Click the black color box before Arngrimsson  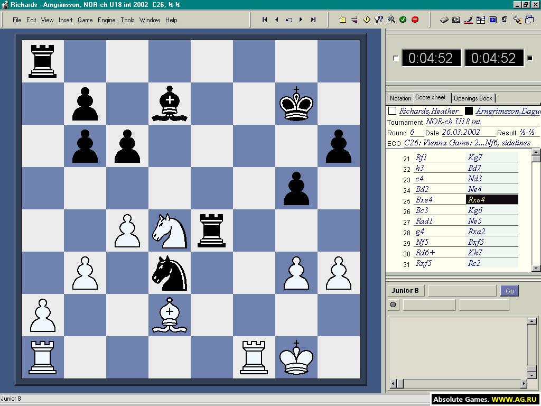tap(469, 111)
